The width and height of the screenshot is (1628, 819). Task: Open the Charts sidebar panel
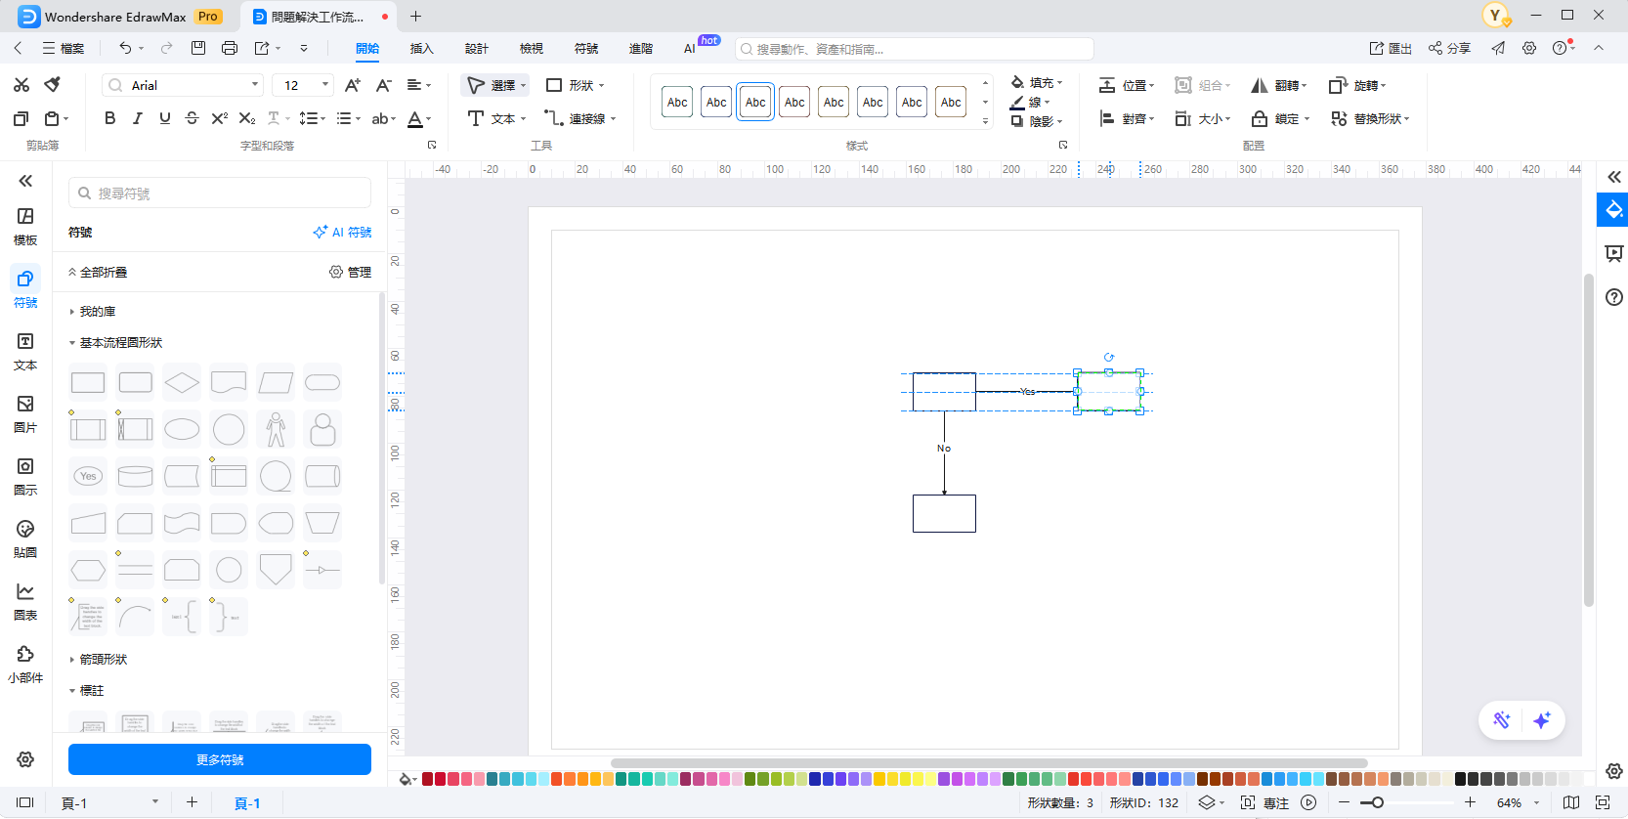(25, 601)
